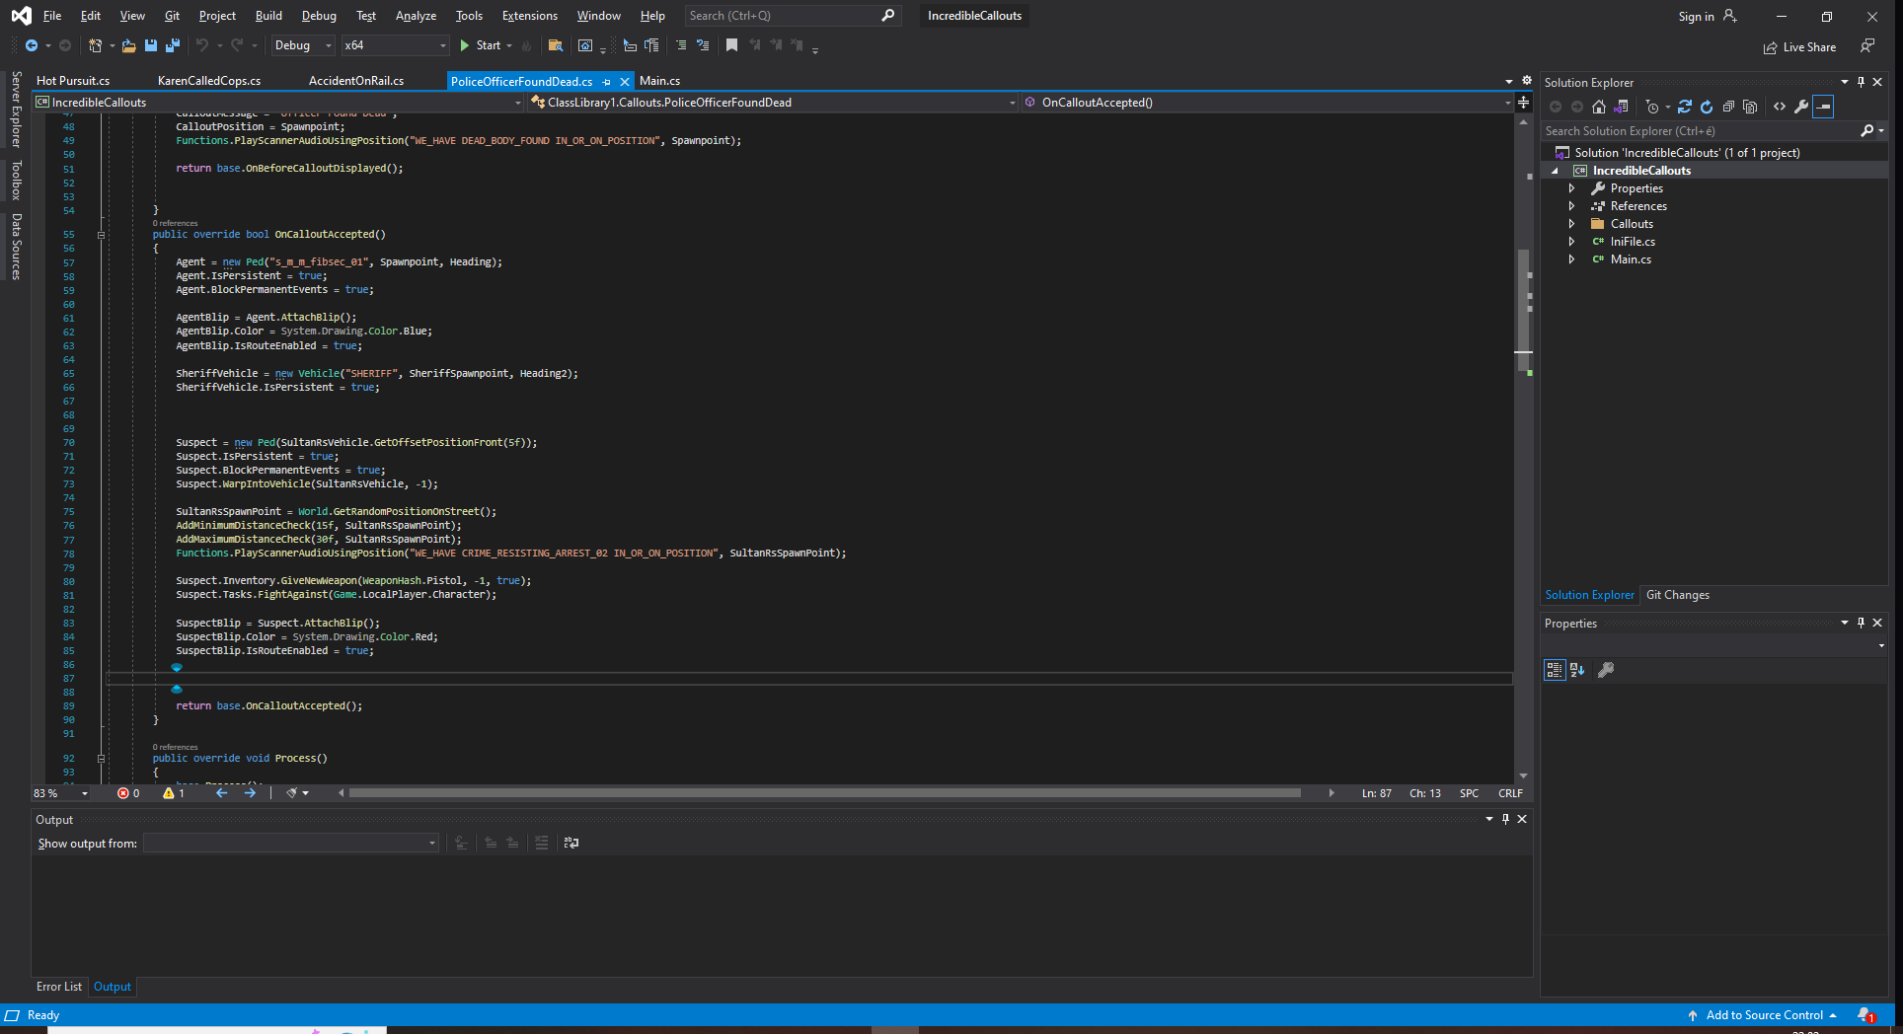The image size is (1903, 1034).
Task: Click the bookmark icon in the toolbar
Action: (x=731, y=45)
